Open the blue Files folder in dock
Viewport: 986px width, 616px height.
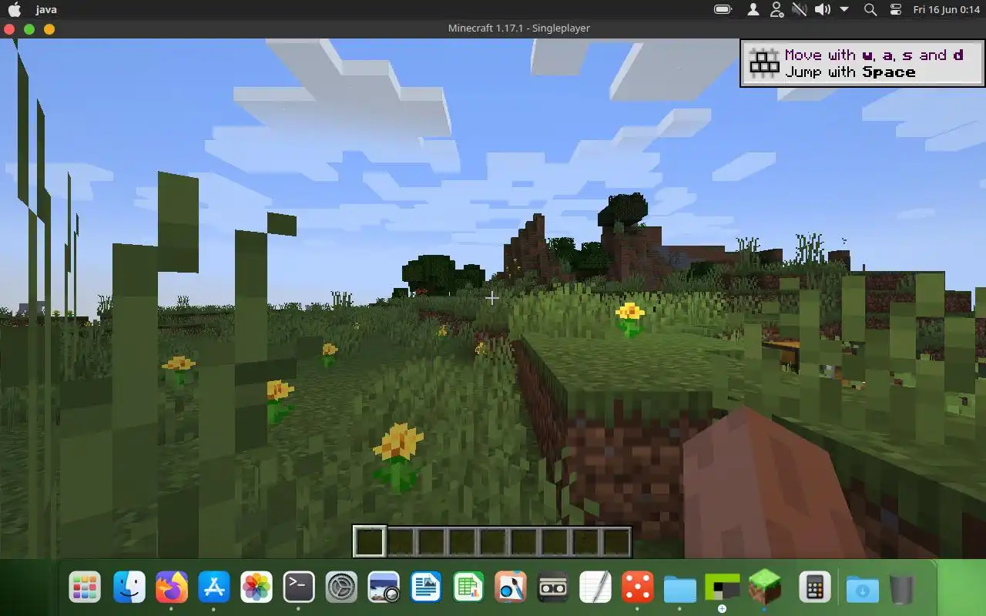(680, 588)
